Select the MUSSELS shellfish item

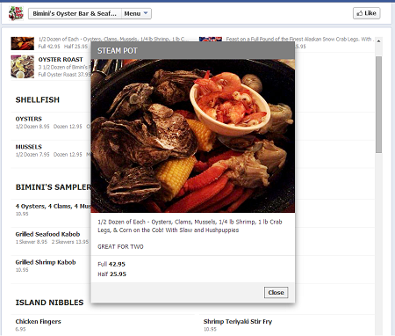point(29,147)
